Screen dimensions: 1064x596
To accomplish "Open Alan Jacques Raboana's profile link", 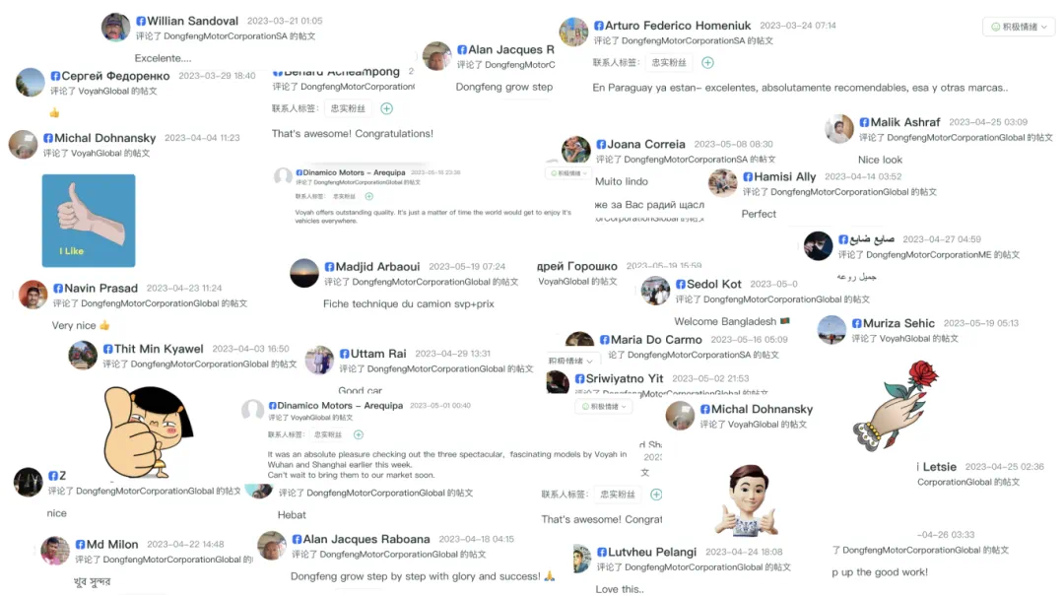I will (x=366, y=539).
